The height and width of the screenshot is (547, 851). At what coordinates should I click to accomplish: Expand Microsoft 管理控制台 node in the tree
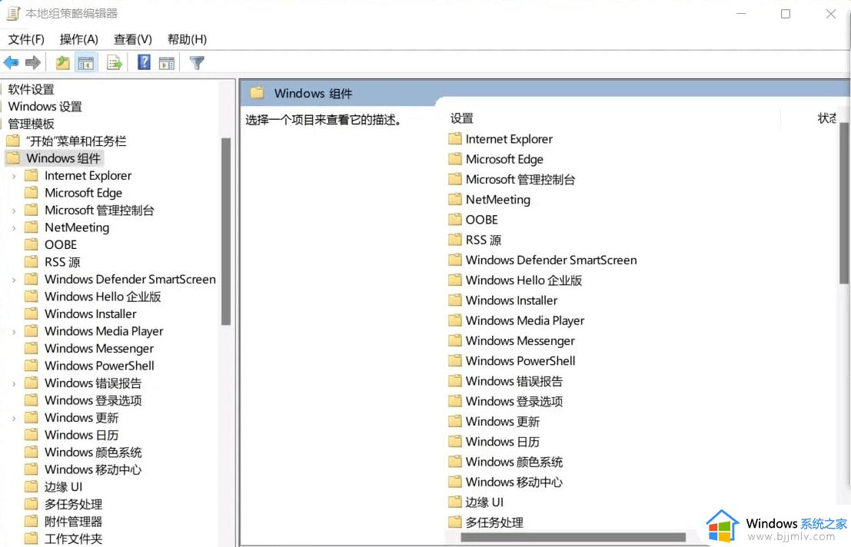point(14,211)
